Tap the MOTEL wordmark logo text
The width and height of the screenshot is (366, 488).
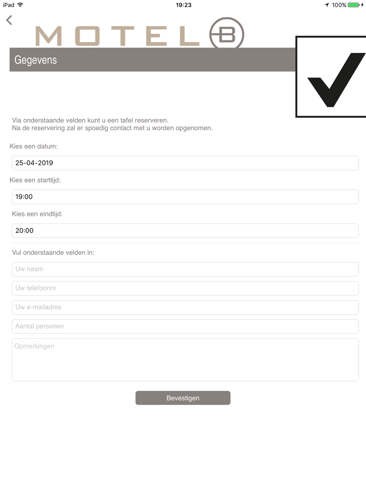coord(117,36)
